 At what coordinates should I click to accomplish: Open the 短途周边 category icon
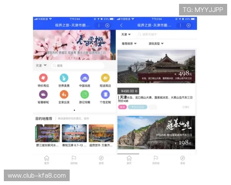tap(105, 78)
